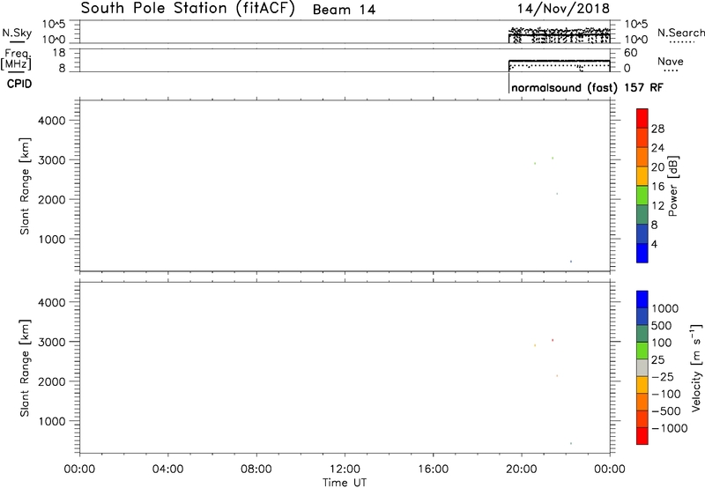
Task: Click the '1000' tick of velocity panel
Action: [52, 421]
